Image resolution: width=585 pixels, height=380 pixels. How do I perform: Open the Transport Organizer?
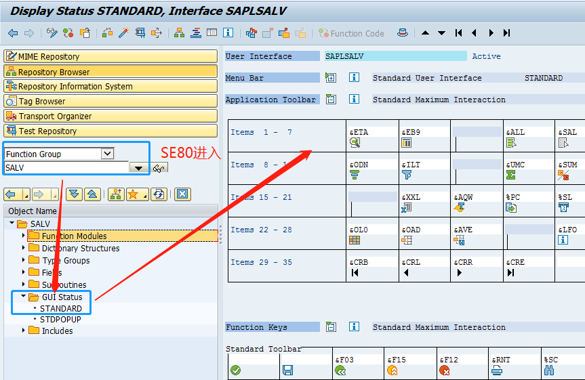[110, 116]
